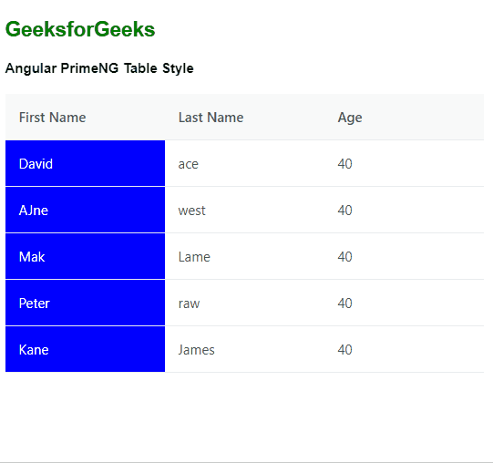493x463 pixels.
Task: Click the last name cell 'ace'
Action: [x=244, y=163]
